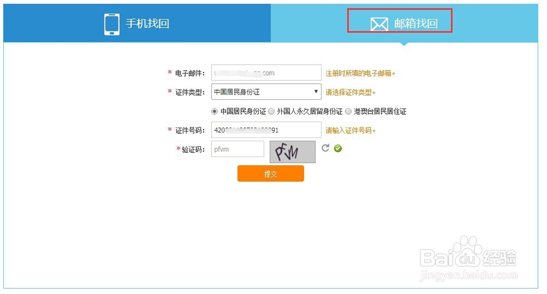
Task: Click the green checkmark validation icon
Action: click(337, 148)
